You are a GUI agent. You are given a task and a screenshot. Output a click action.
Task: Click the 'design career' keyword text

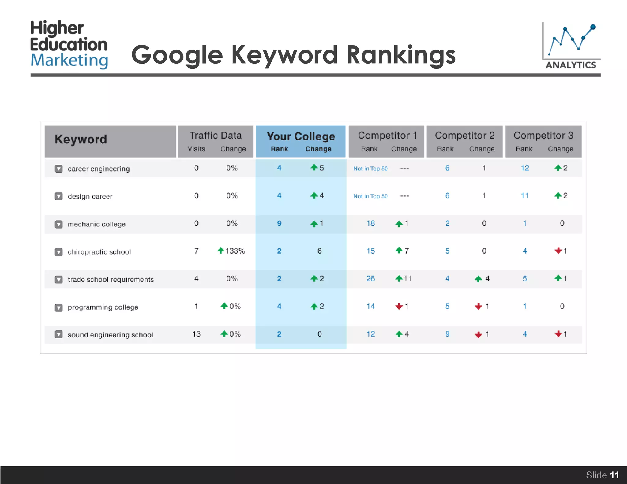[90, 196]
